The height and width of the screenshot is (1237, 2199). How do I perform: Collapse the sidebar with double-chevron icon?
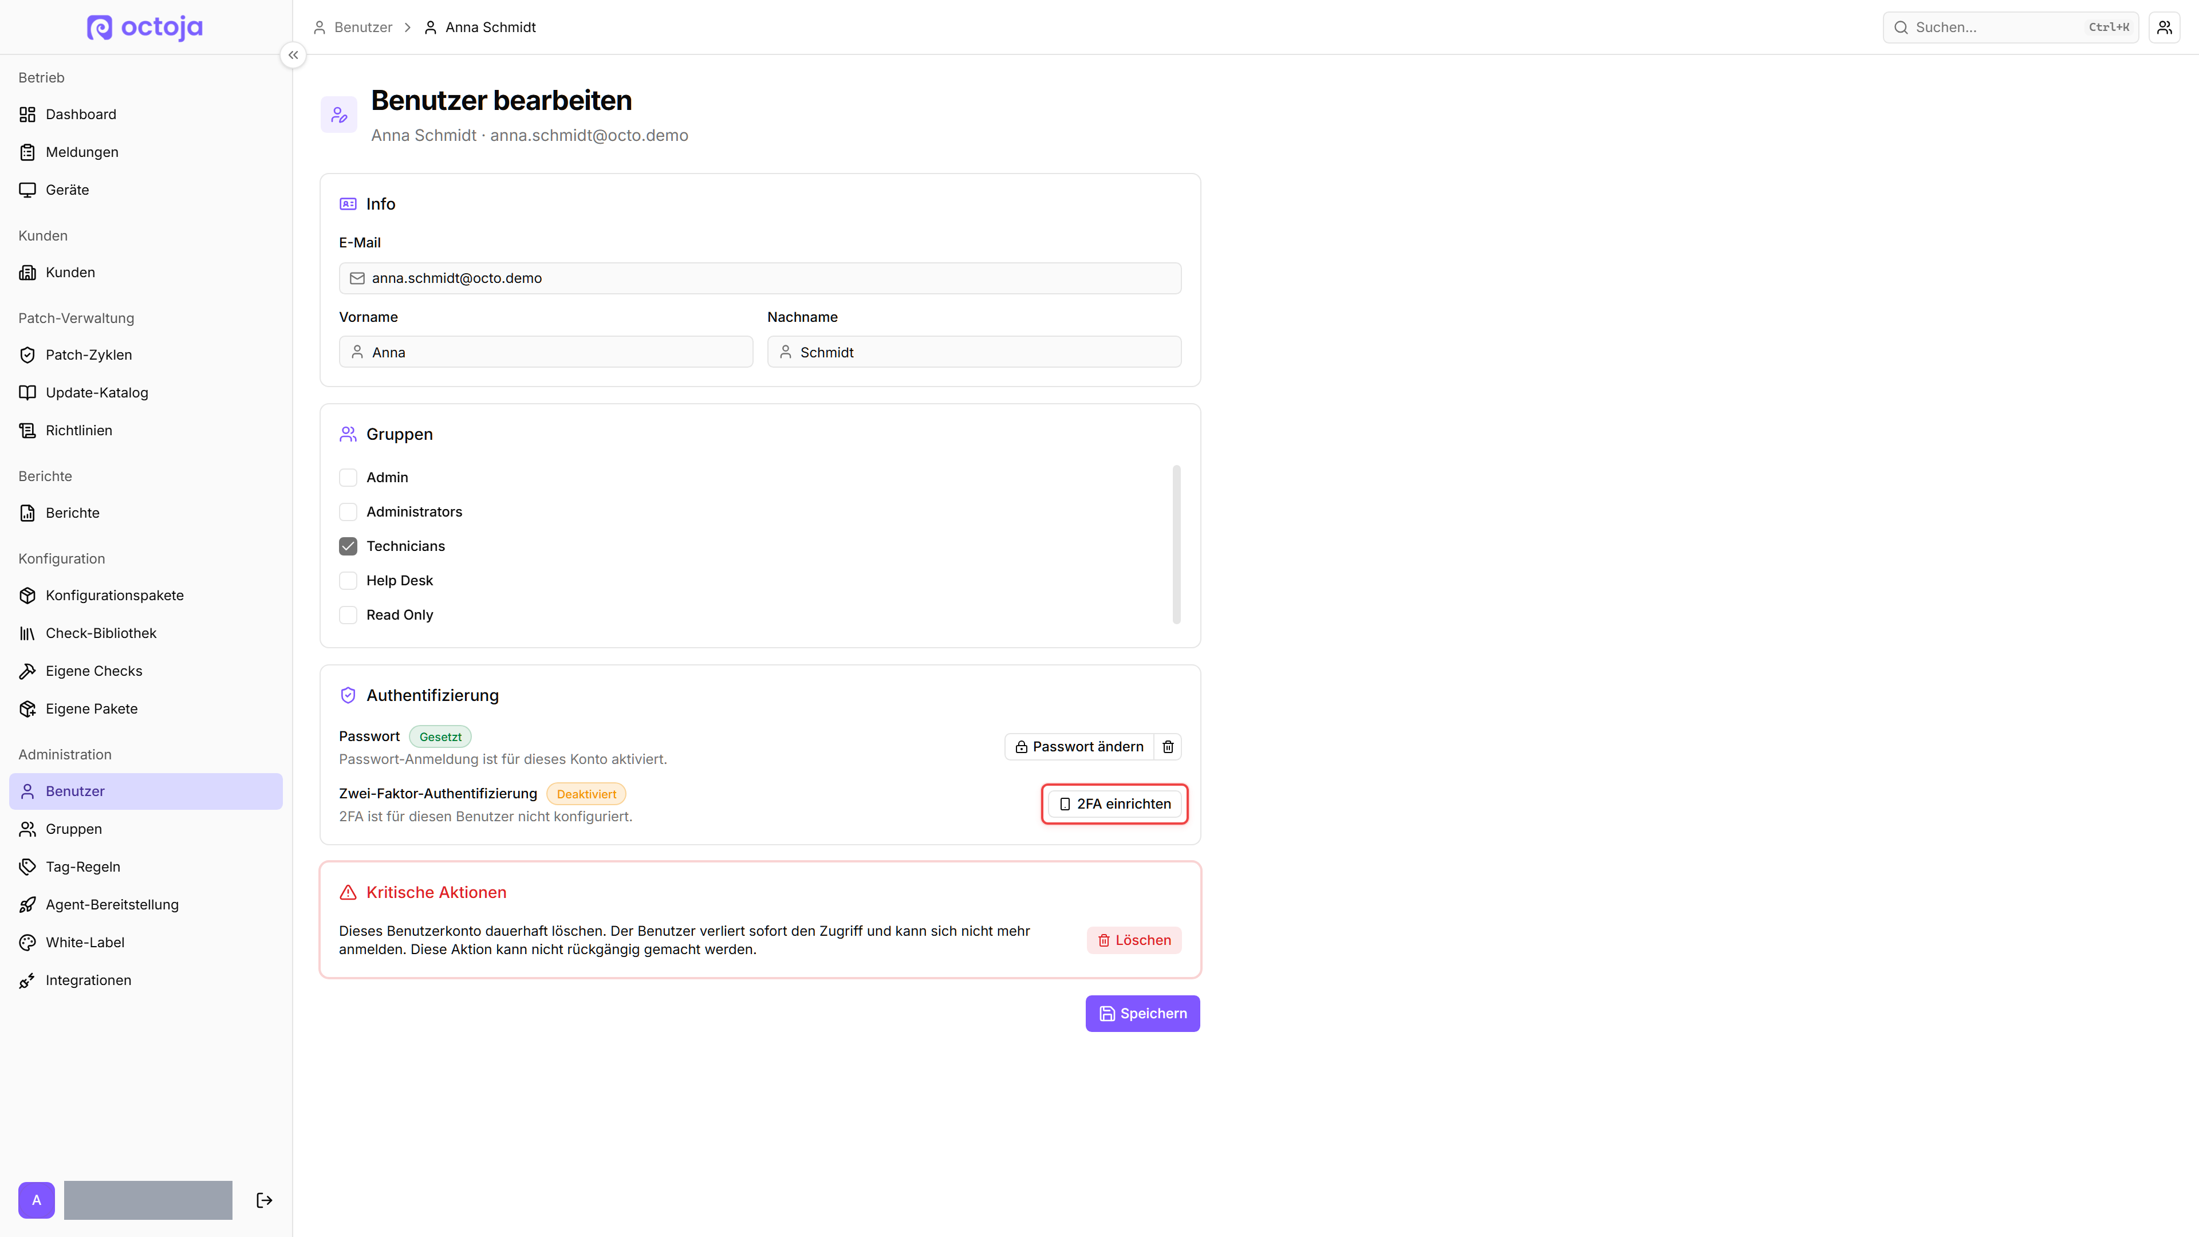293,54
